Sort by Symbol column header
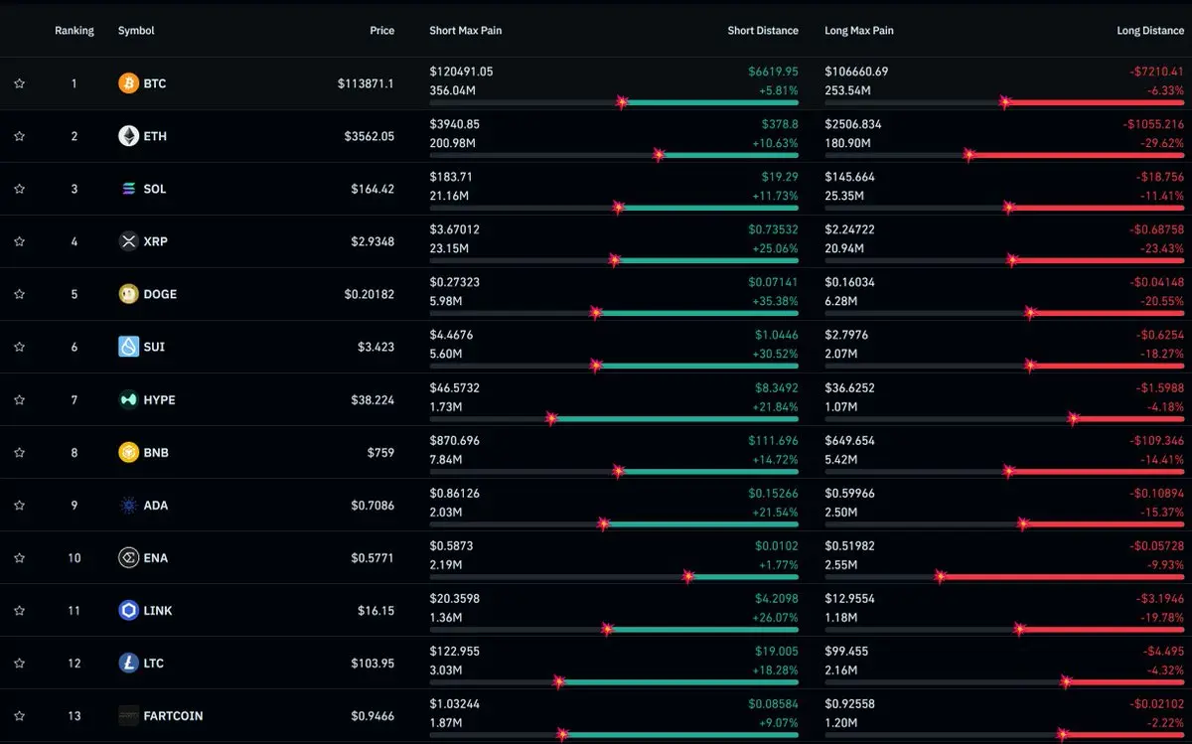Image resolution: width=1192 pixels, height=744 pixels. click(x=136, y=31)
